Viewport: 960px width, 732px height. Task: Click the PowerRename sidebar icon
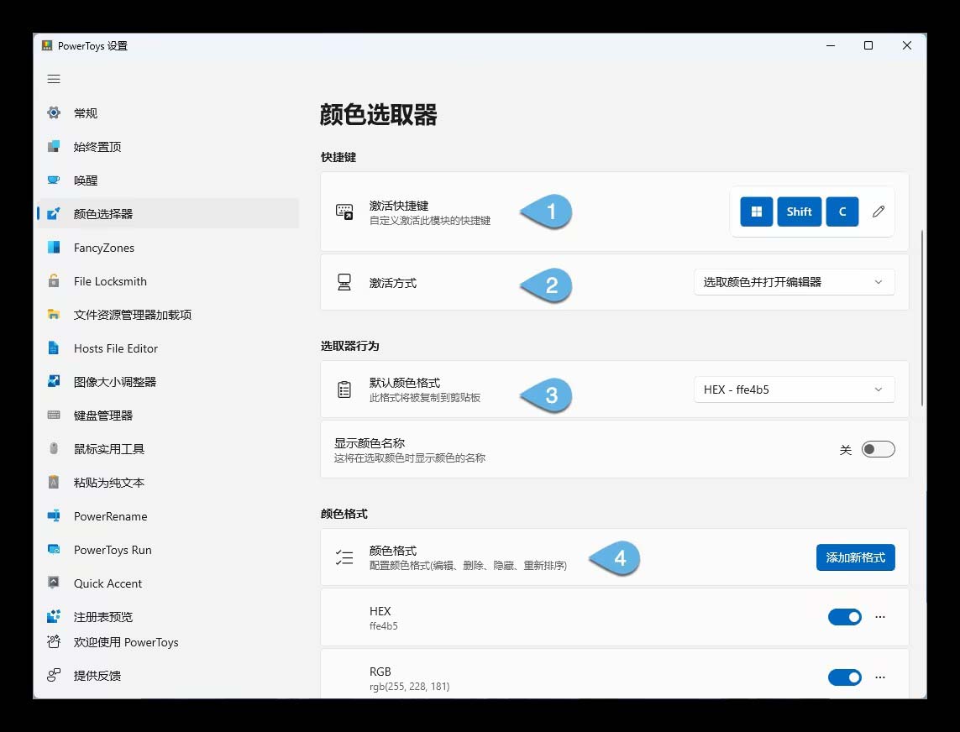(54, 516)
